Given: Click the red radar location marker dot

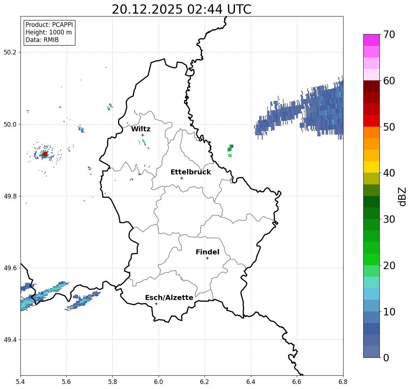Looking at the screenshot, I should [x=45, y=154].
